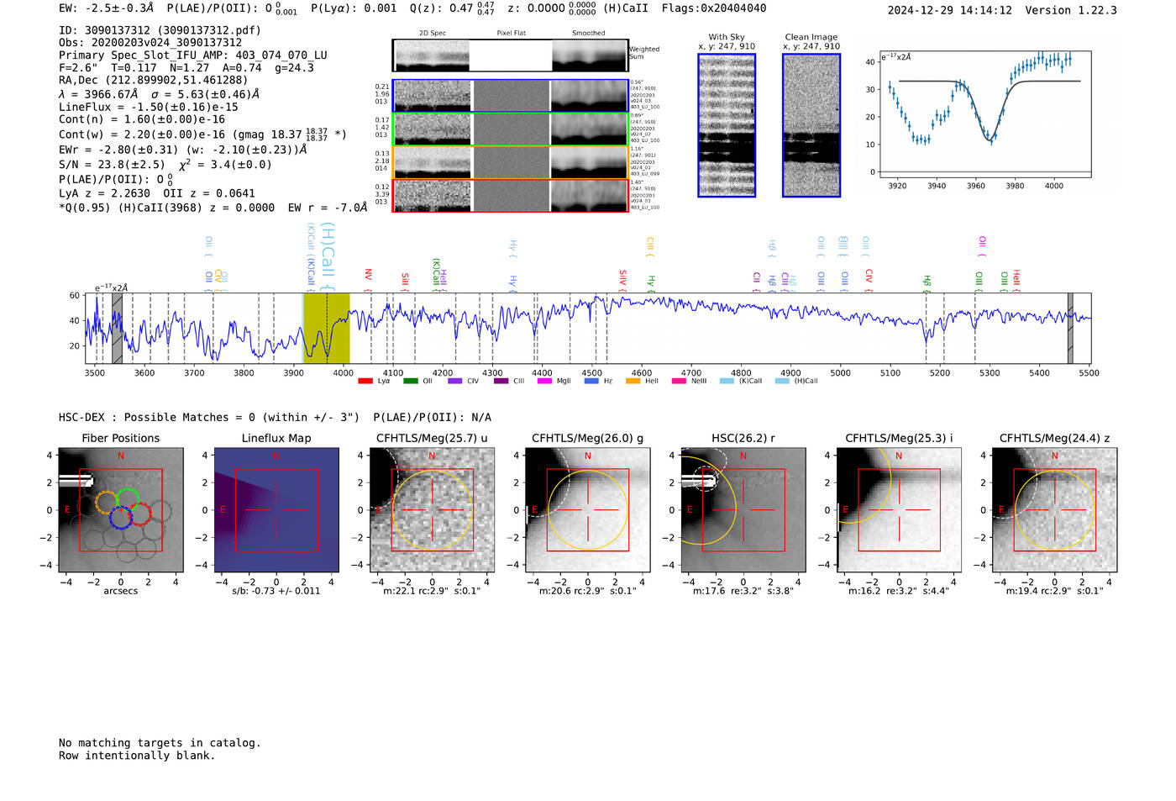The height and width of the screenshot is (801, 1176).
Task: Click the magenta MgII legend swatch
Action: (544, 381)
